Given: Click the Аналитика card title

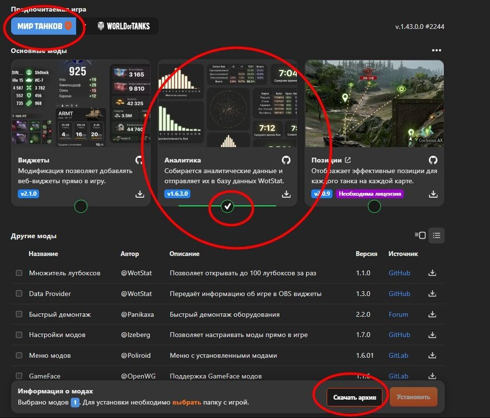Looking at the screenshot, I should point(182,161).
